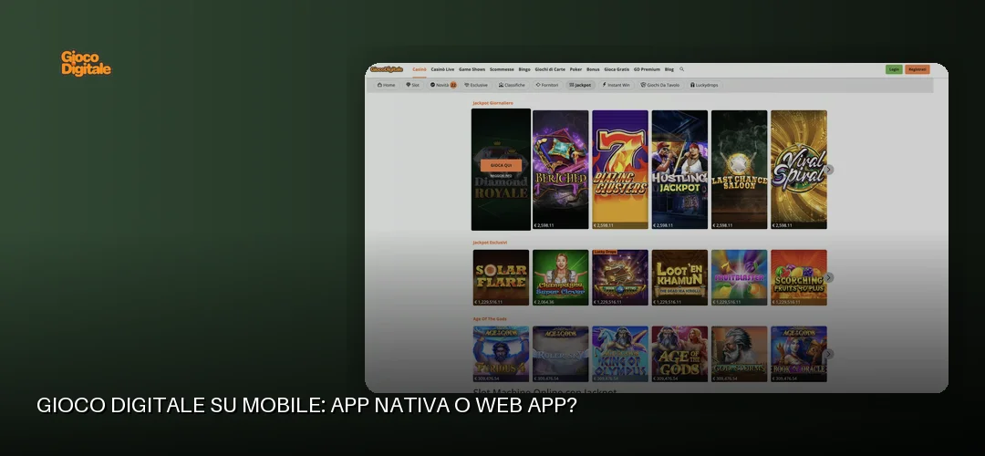Open the Last Chance Saloon game thumbnail
Screen dimensions: 985x456
pyautogui.click(x=740, y=170)
